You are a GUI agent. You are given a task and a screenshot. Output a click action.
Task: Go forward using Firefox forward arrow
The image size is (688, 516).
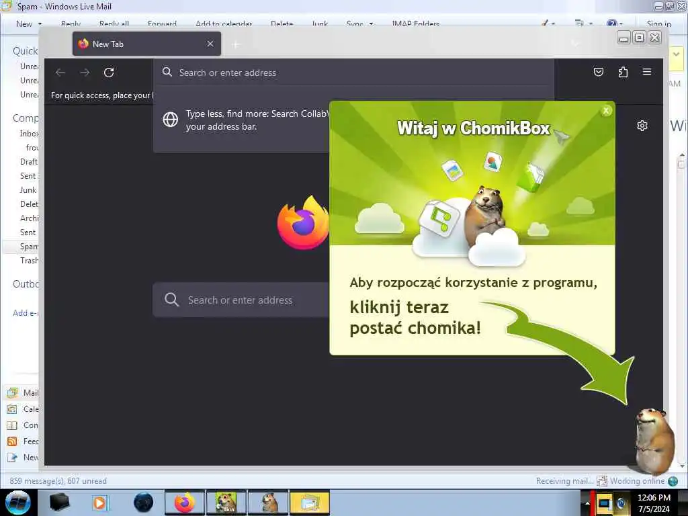coord(85,73)
